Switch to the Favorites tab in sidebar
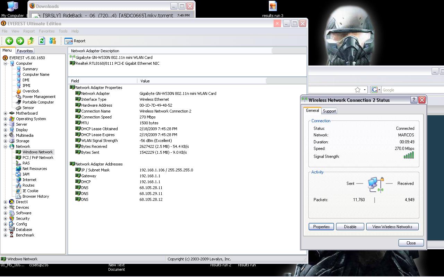Viewport: 444px width, 277px height. 25,51
